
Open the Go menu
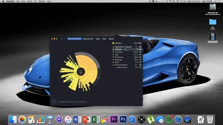pyautogui.click(x=35, y=1)
